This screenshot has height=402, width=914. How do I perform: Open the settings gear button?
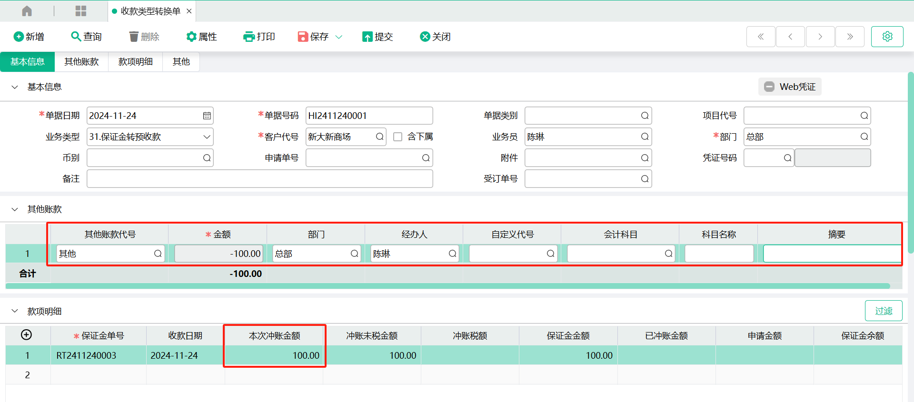(887, 37)
